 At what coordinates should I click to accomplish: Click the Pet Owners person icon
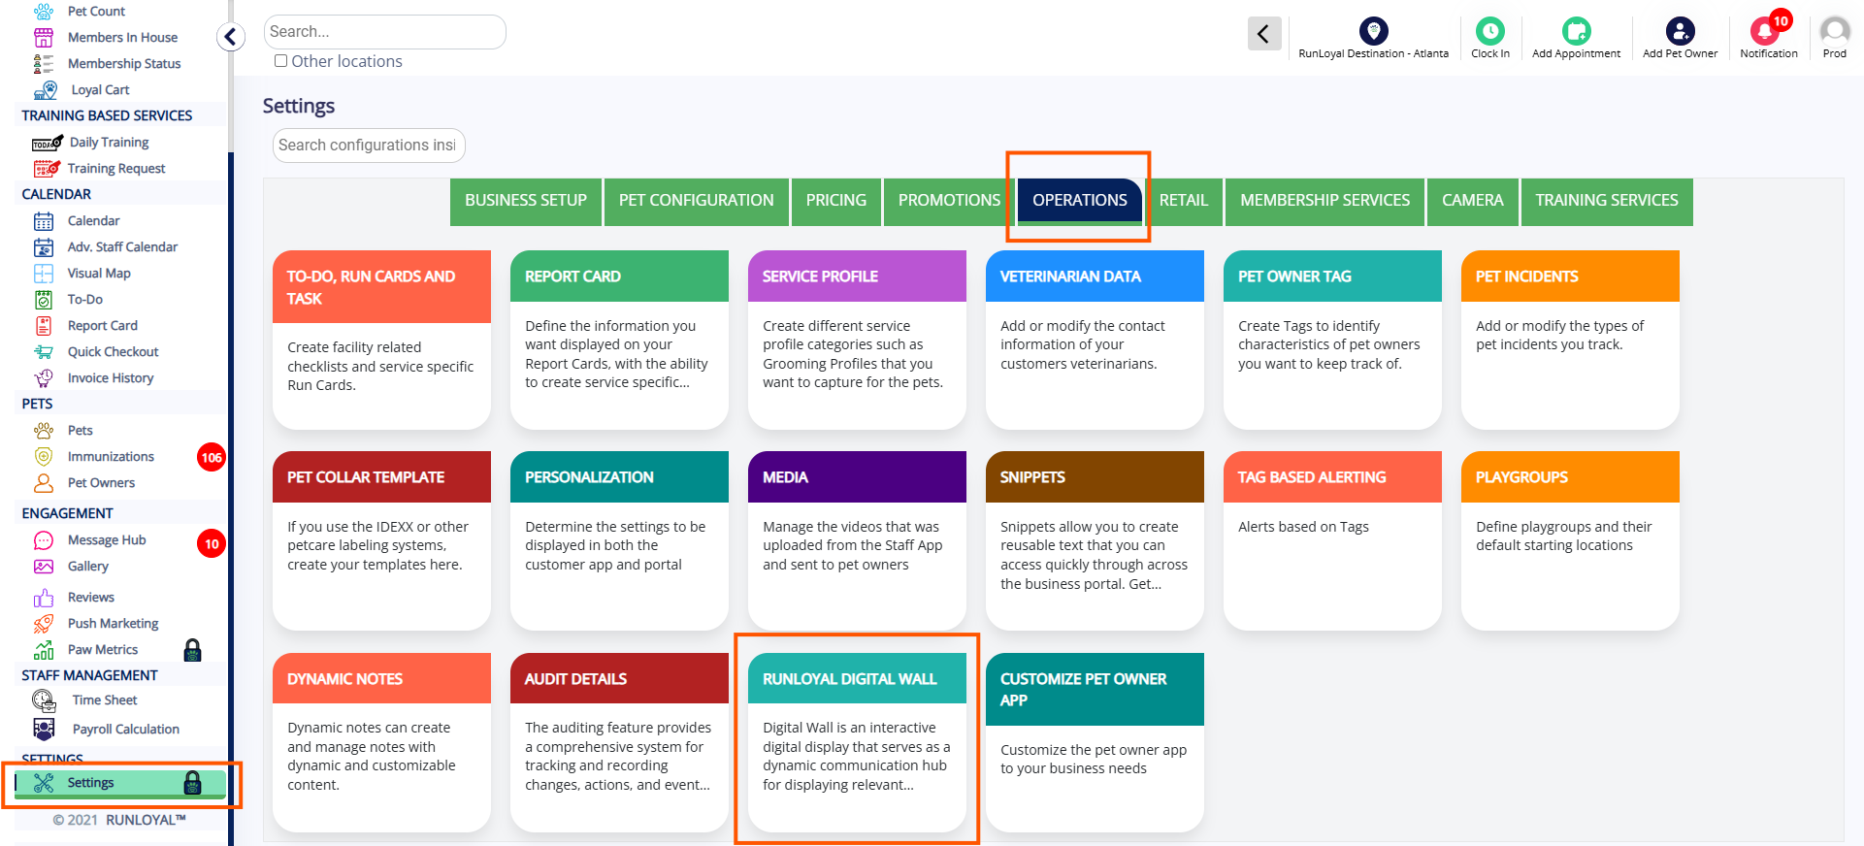(44, 483)
